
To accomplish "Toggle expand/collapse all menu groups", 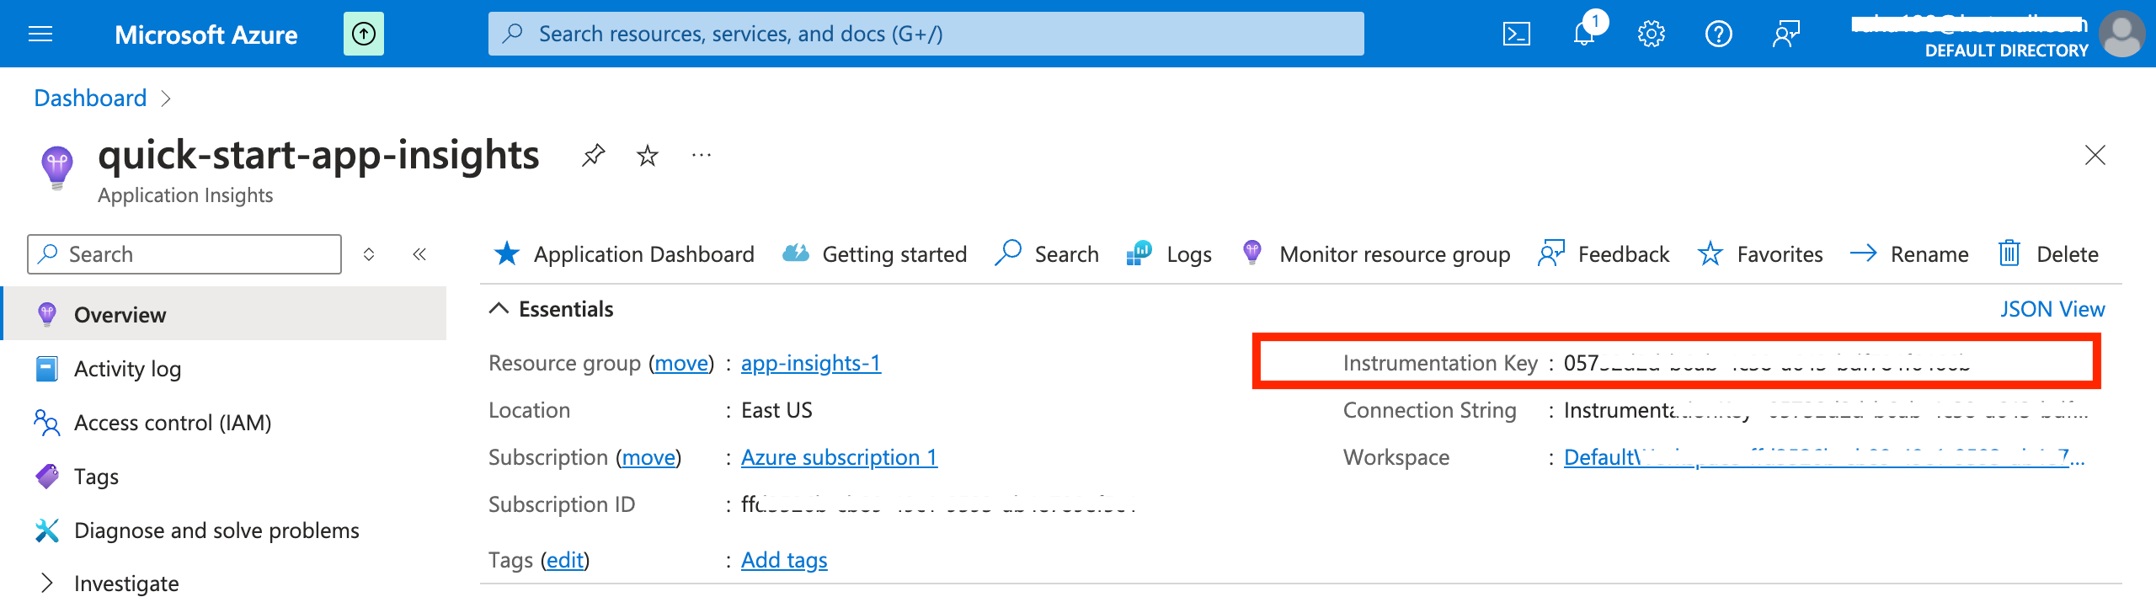I will coord(369,254).
